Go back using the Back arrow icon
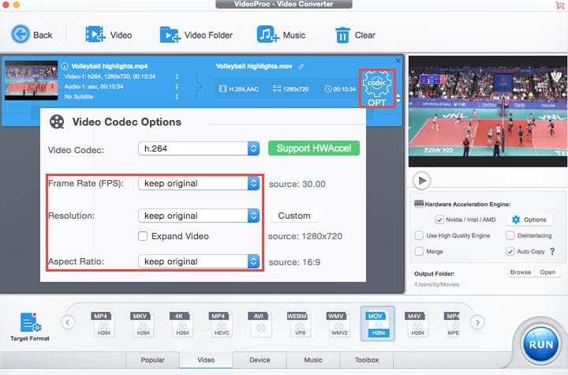568x375 pixels. (x=21, y=35)
